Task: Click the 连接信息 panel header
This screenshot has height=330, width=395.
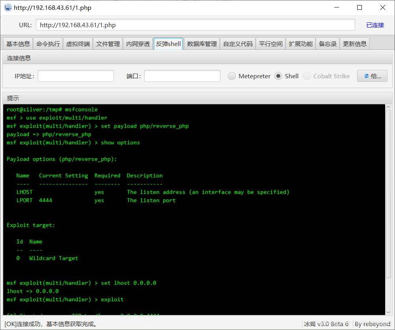Action: 197,58
